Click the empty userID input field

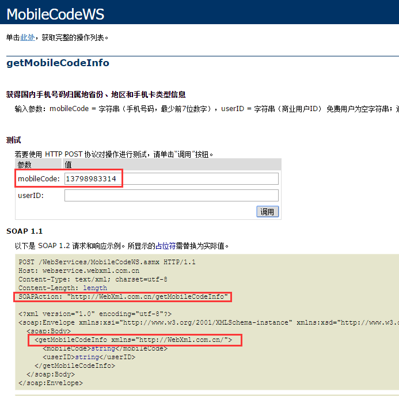(x=171, y=196)
